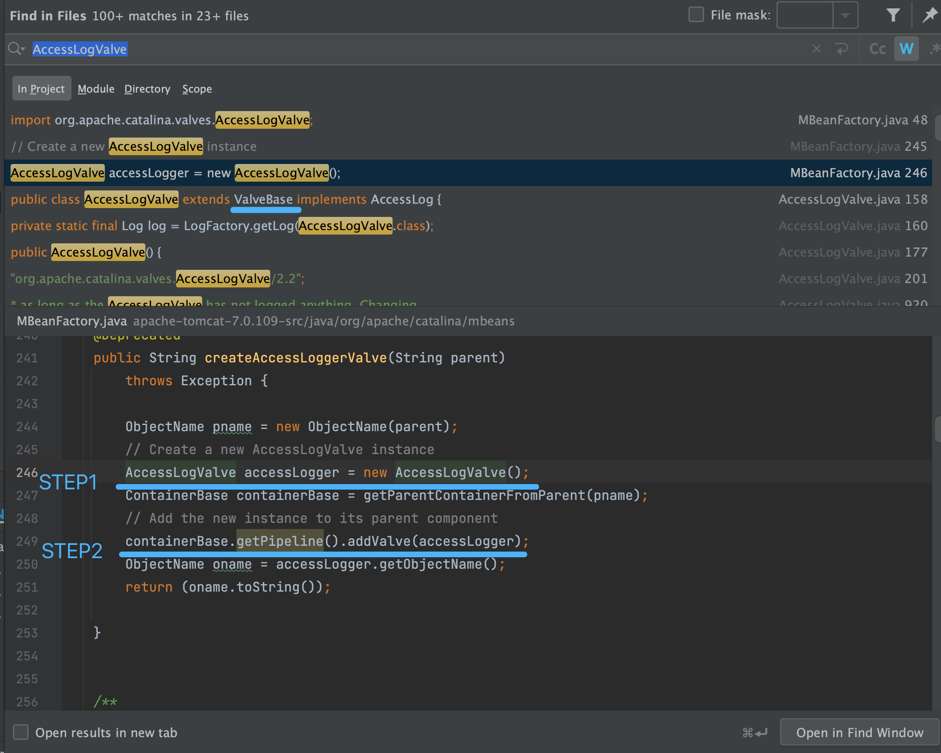Toggle the Regex search option
Viewport: 941px width, 753px height.
click(x=935, y=48)
